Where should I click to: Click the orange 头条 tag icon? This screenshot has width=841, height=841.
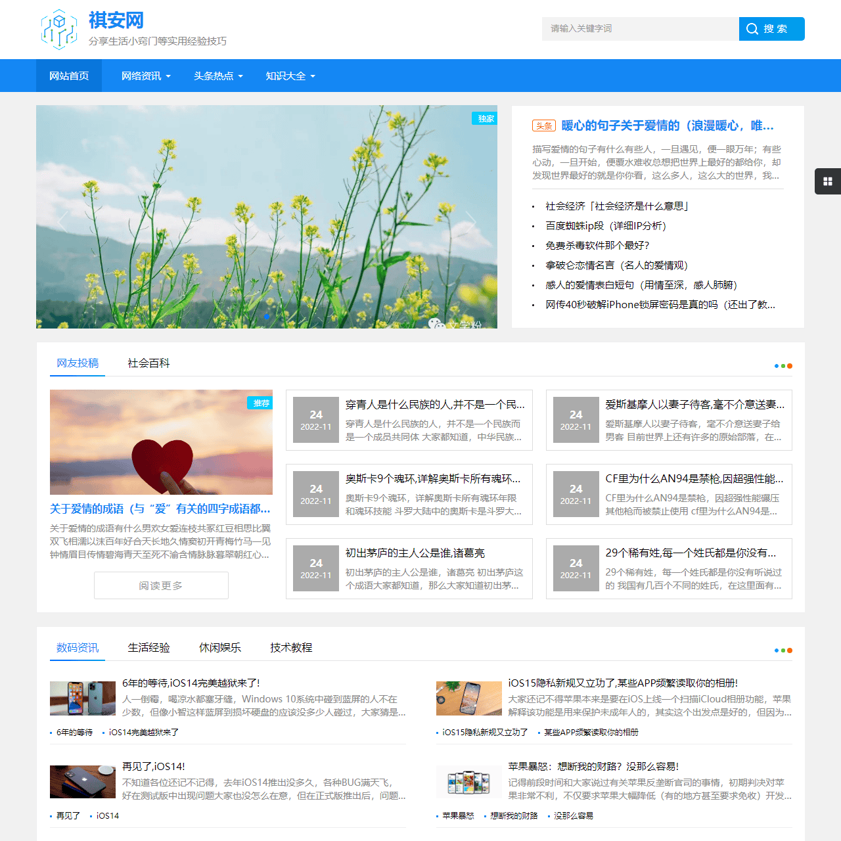pyautogui.click(x=543, y=125)
